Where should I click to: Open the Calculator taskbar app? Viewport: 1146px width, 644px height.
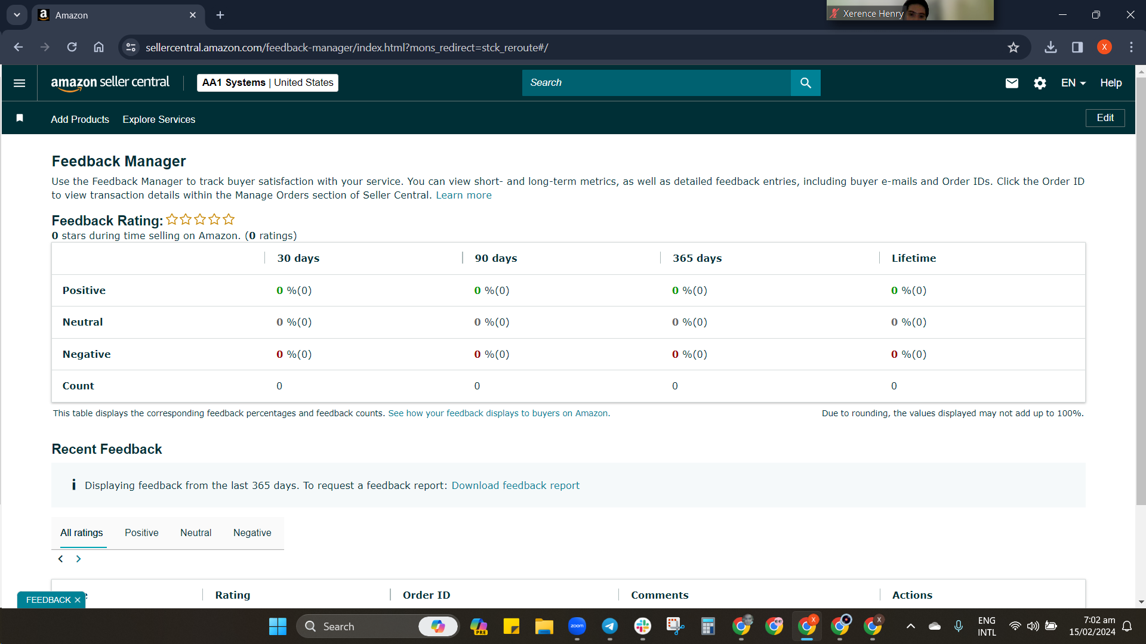pos(708,626)
